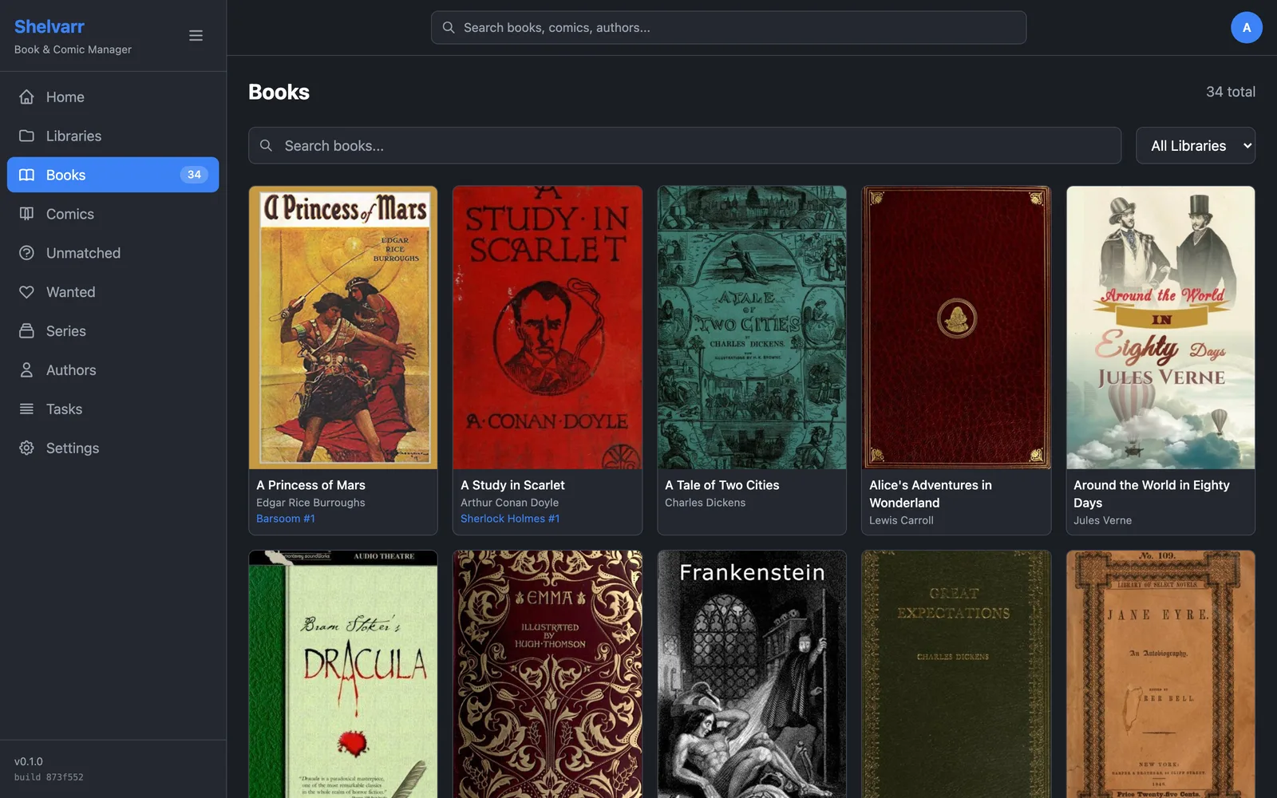1277x798 pixels.
Task: Open the Barsoom #1 series link
Action: [286, 519]
